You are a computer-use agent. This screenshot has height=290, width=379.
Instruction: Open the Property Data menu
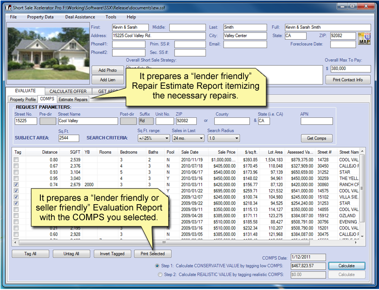click(40, 17)
